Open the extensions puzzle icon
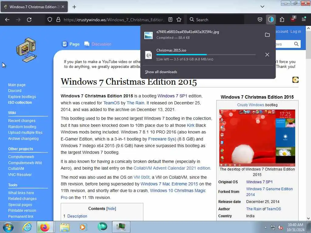The width and height of the screenshot is (311, 233). point(282,20)
